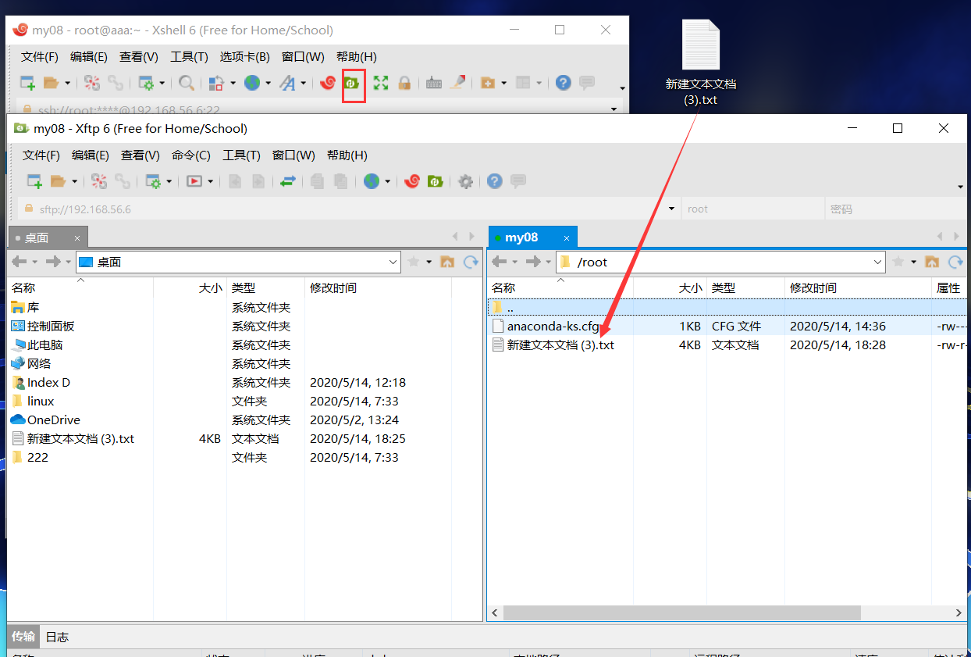Open the 命令(C) menu in Xftp

pyautogui.click(x=191, y=155)
